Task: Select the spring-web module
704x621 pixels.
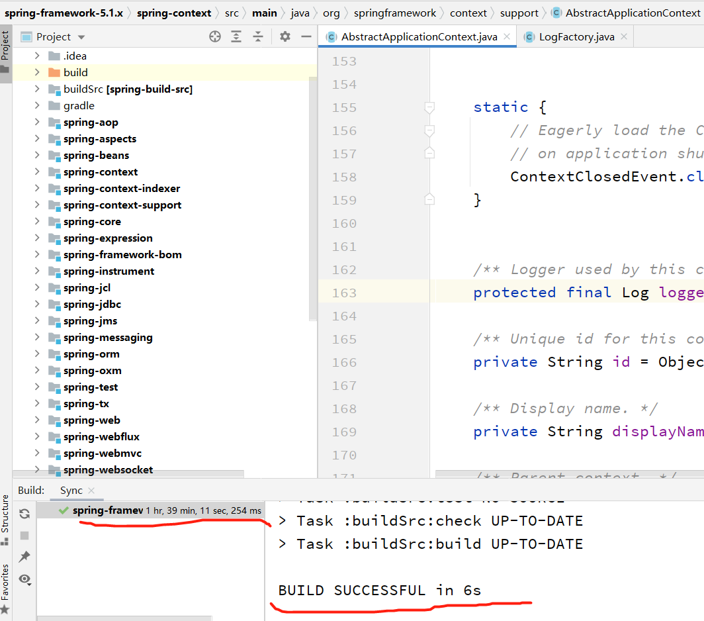Action: click(91, 420)
